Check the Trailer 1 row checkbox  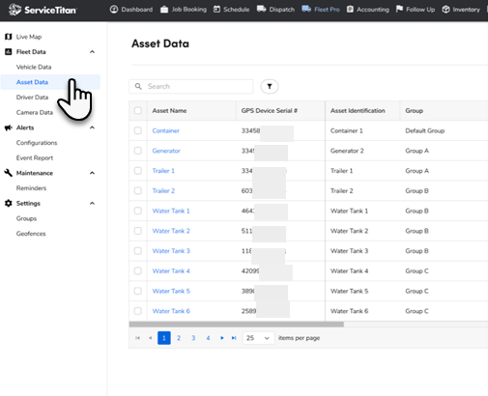(138, 170)
